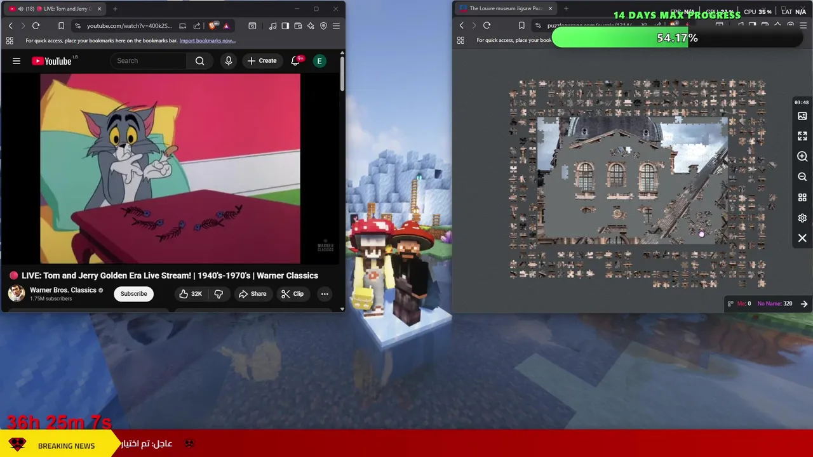Open Brave Rewards triangle icon
The image size is (813, 457).
point(226,26)
